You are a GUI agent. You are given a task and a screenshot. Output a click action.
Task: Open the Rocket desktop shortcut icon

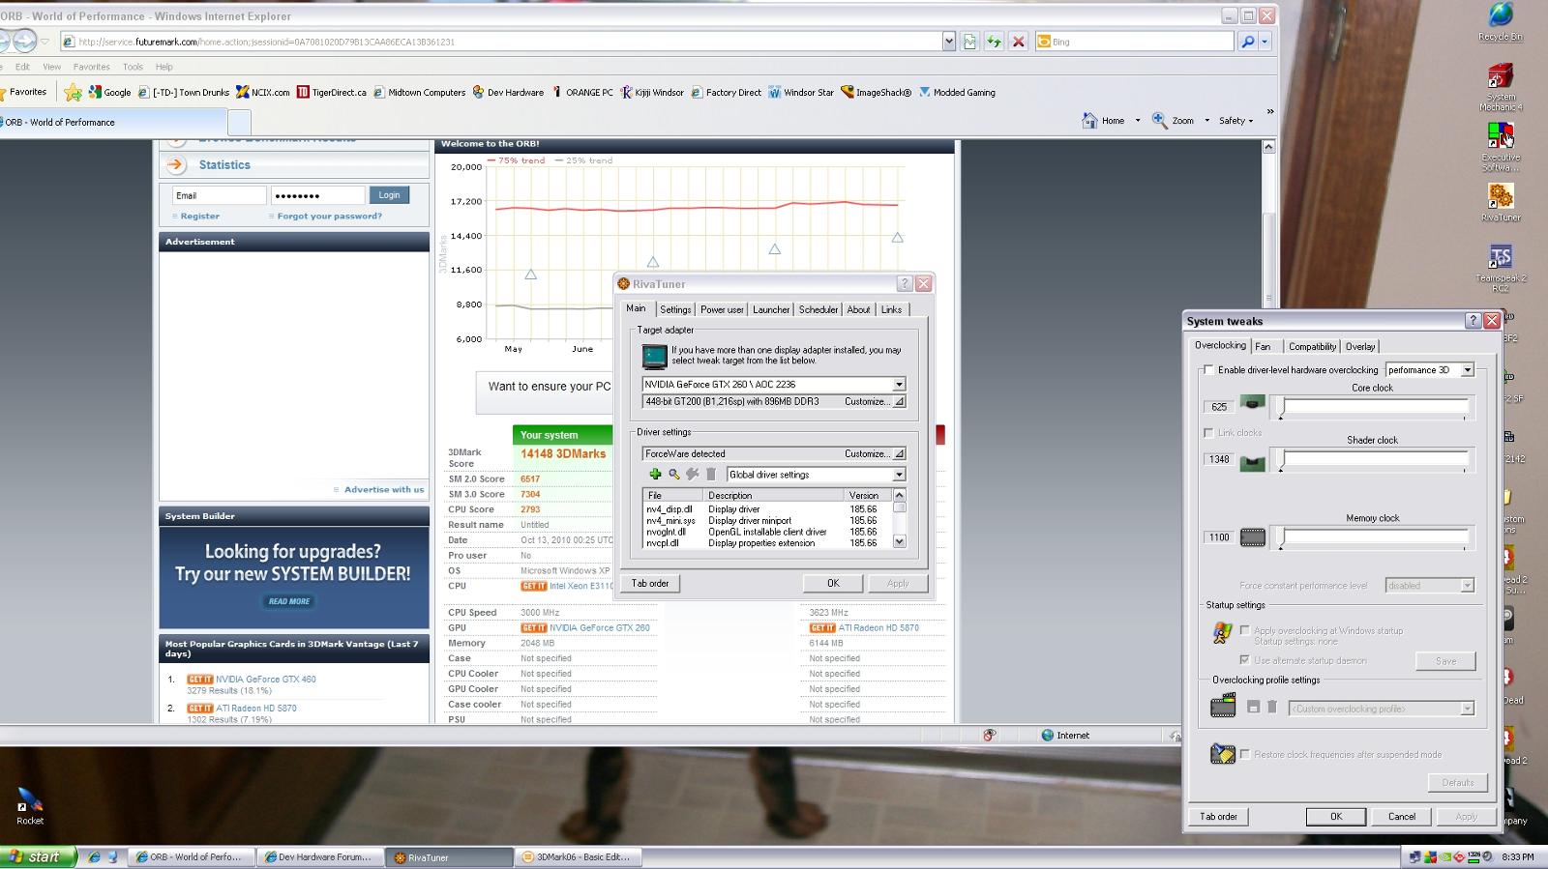tap(30, 800)
